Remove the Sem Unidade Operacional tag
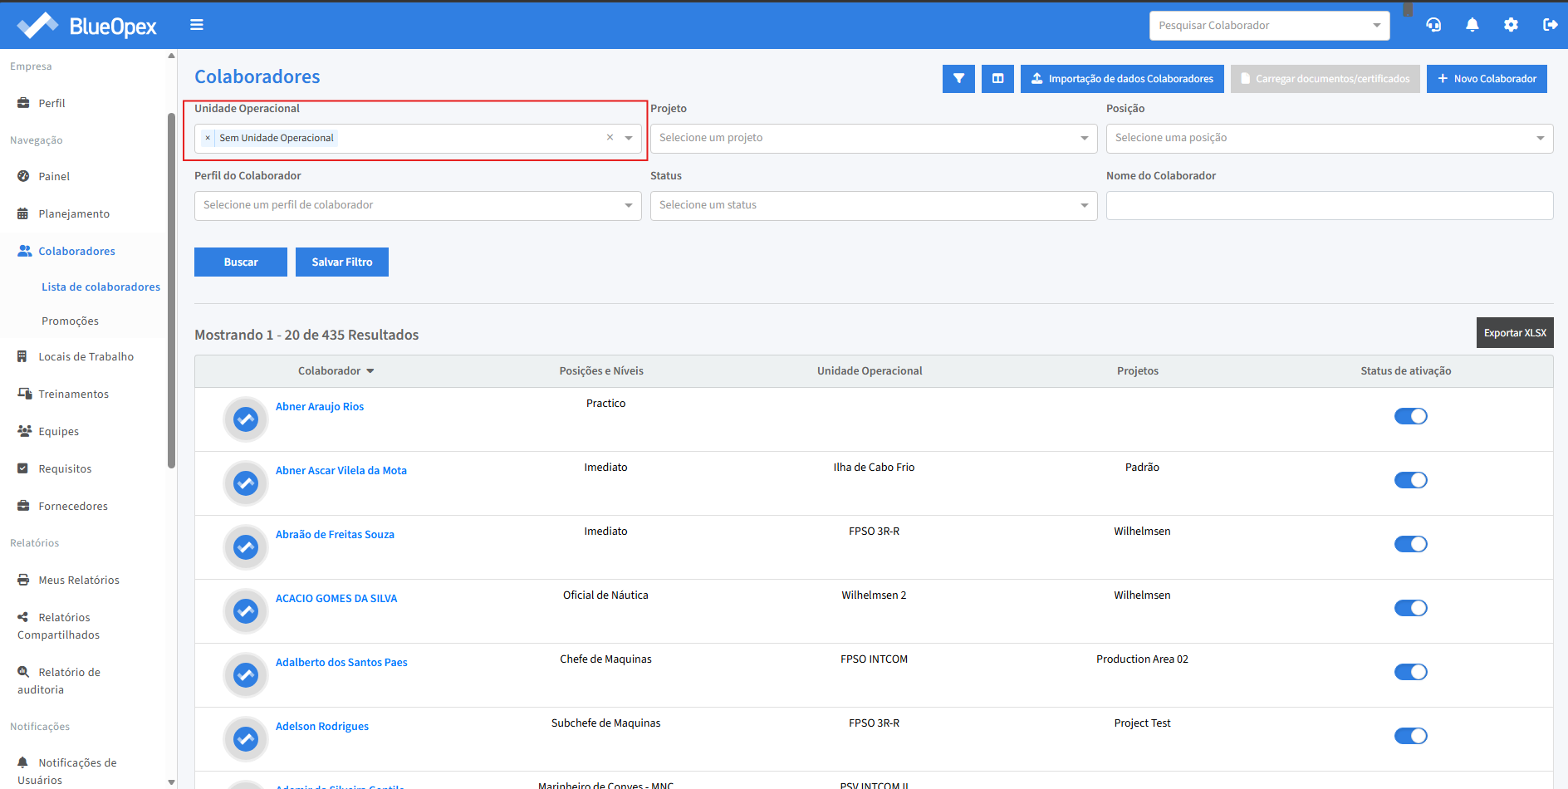The height and width of the screenshot is (789, 1568). tap(208, 138)
